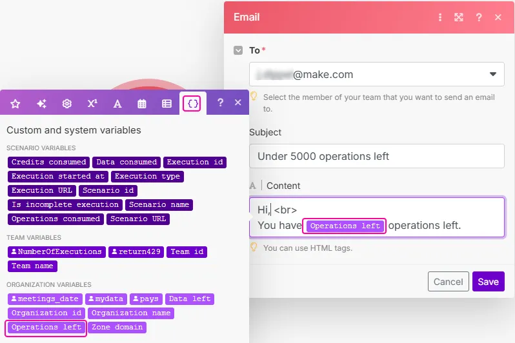Open the AI sparkle functions tab
The height and width of the screenshot is (343, 515).
[41, 103]
